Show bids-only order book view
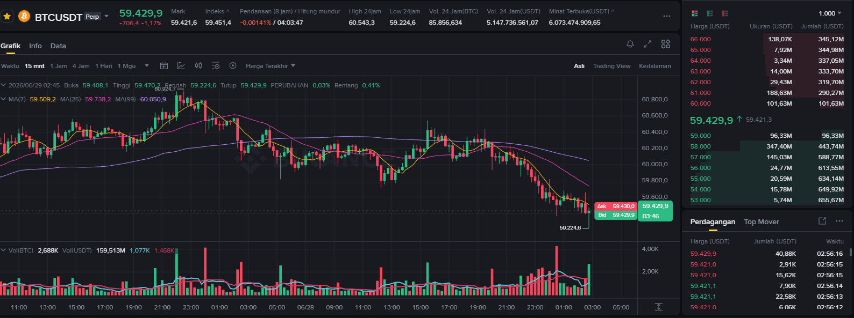Viewport: 854px width, 318px height. pyautogui.click(x=710, y=13)
